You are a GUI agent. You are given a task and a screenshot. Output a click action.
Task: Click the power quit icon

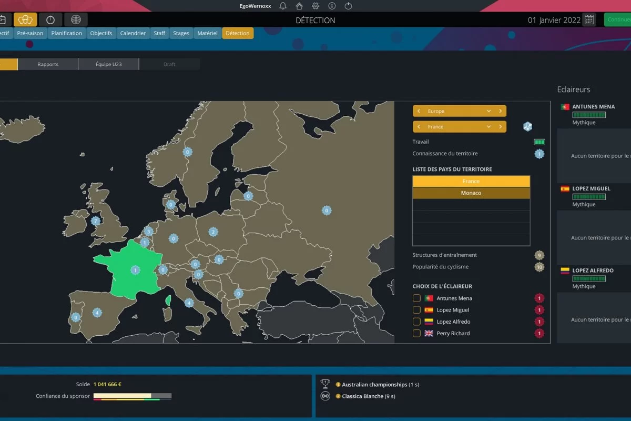[348, 6]
